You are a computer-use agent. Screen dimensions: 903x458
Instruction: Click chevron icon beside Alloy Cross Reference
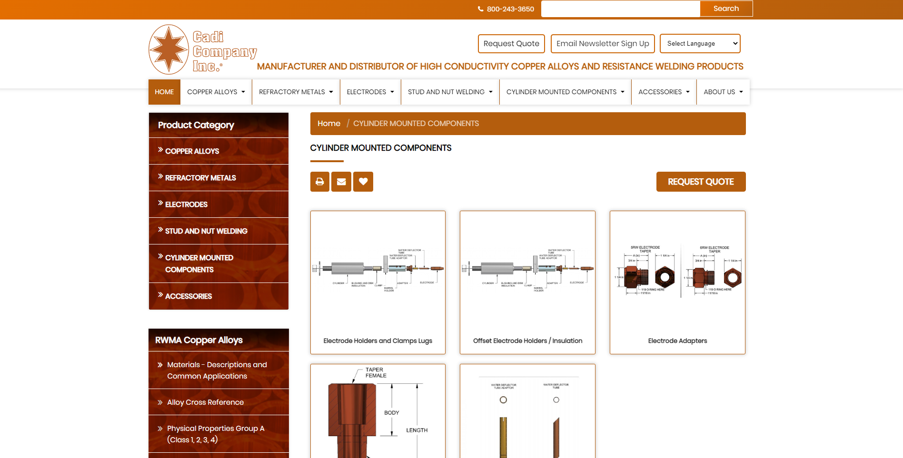(x=160, y=402)
